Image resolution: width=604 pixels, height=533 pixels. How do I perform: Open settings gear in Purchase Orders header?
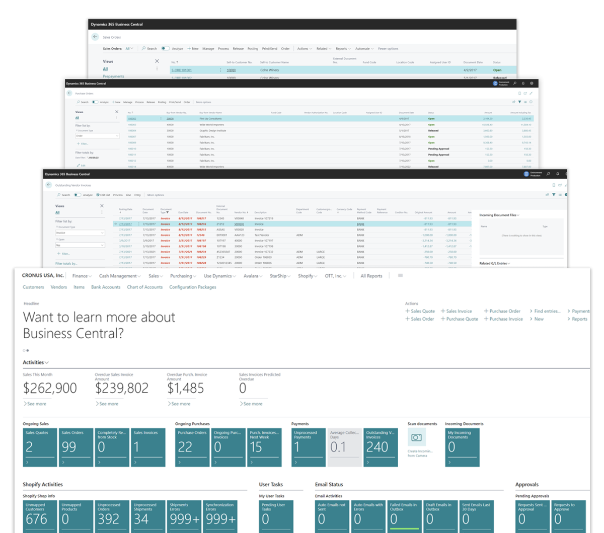coord(532,84)
